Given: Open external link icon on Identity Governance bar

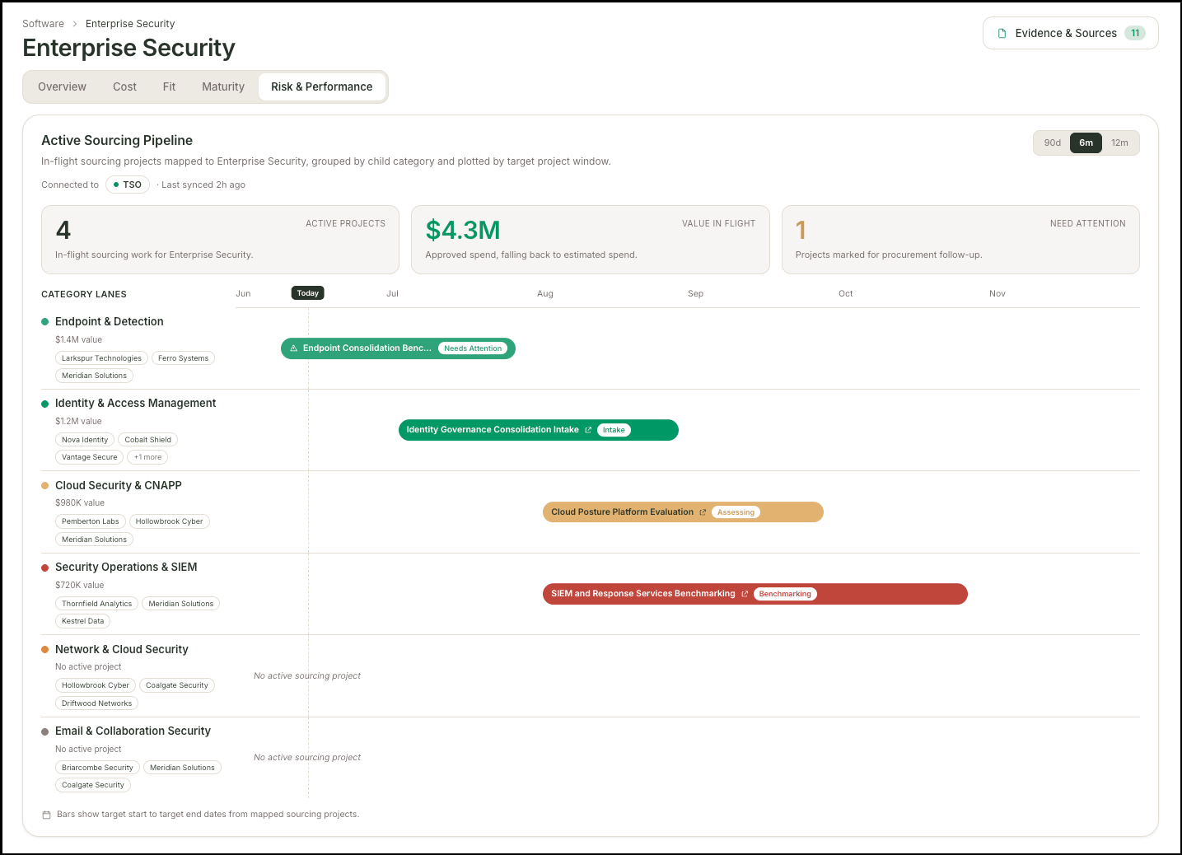Looking at the screenshot, I should click(588, 430).
